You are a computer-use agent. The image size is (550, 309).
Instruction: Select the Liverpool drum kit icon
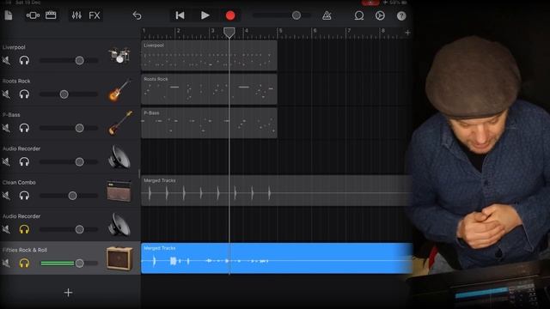(x=119, y=55)
